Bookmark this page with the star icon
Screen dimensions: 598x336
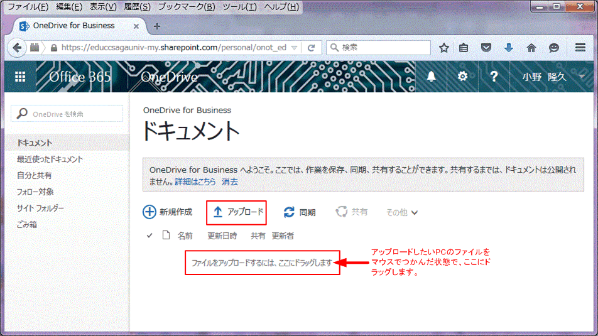tap(443, 48)
